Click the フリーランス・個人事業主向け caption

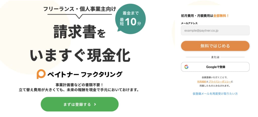tap(80, 9)
